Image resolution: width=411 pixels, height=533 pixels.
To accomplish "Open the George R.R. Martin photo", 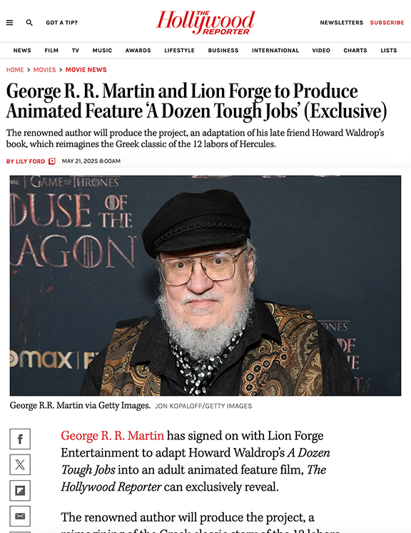I will pyautogui.click(x=205, y=286).
